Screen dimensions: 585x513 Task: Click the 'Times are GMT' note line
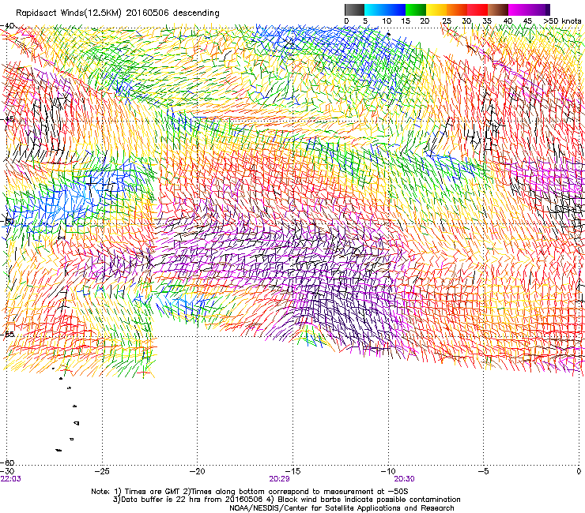pos(250,492)
